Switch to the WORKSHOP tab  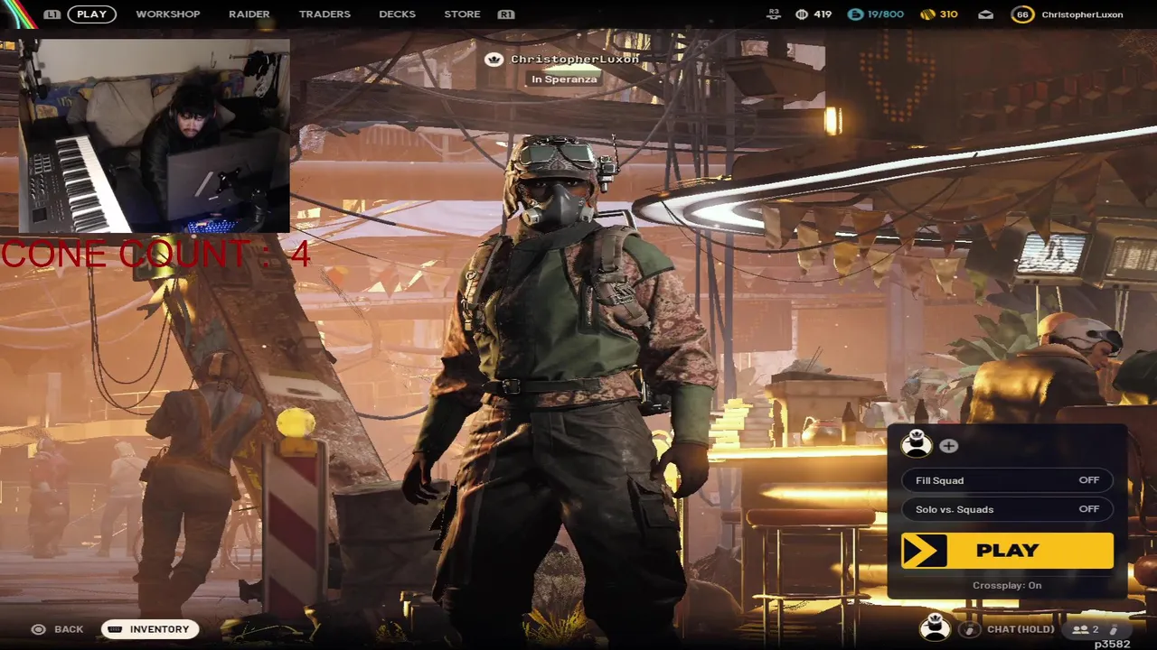[168, 14]
